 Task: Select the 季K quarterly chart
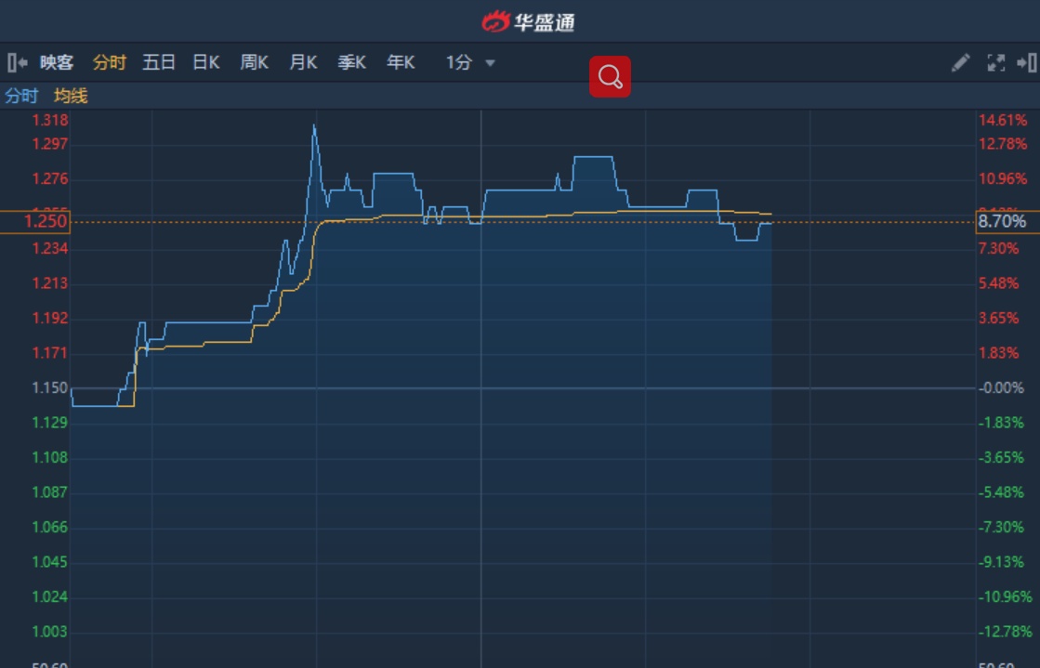[351, 63]
